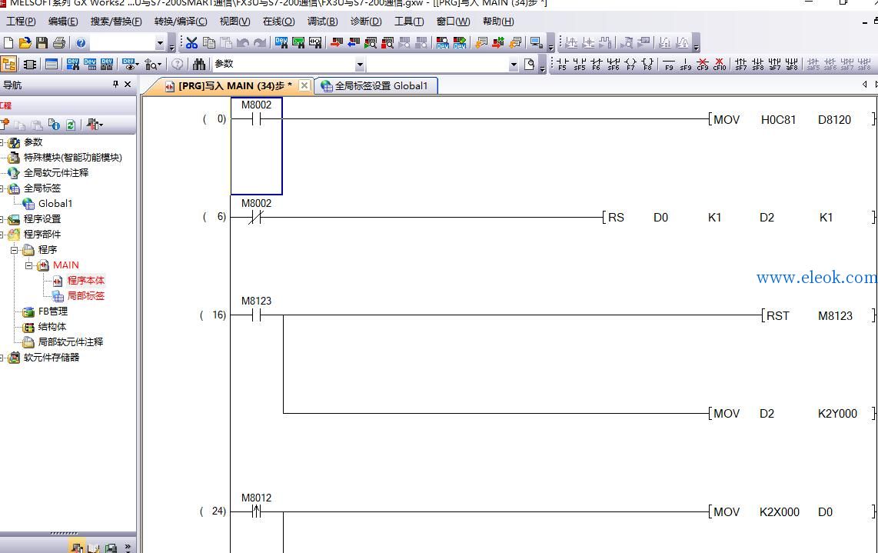Insert an open contact with F5
Viewport: 878px width, 553px height.
(x=563, y=65)
